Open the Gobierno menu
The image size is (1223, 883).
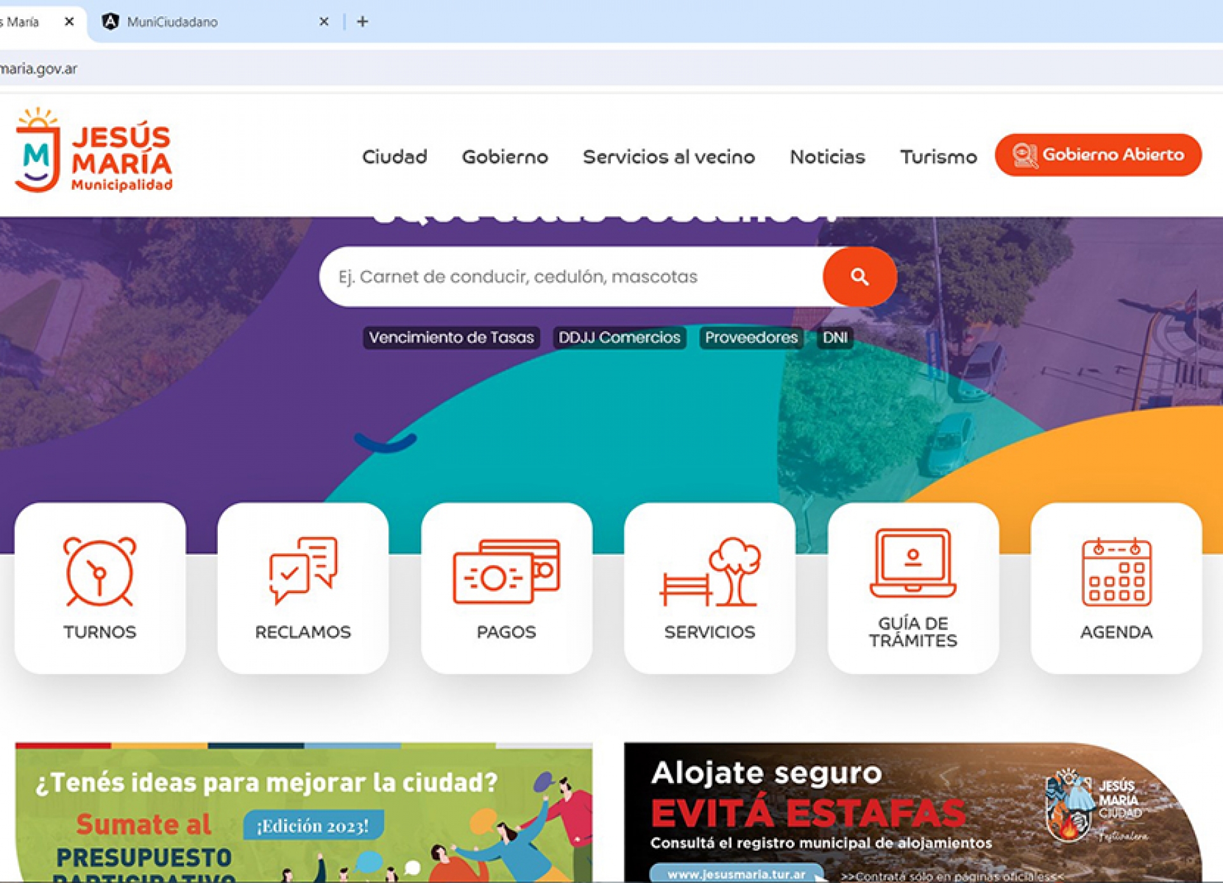pos(504,157)
